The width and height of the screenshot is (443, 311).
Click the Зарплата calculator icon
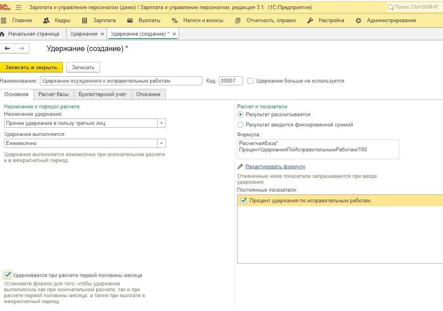pos(85,20)
